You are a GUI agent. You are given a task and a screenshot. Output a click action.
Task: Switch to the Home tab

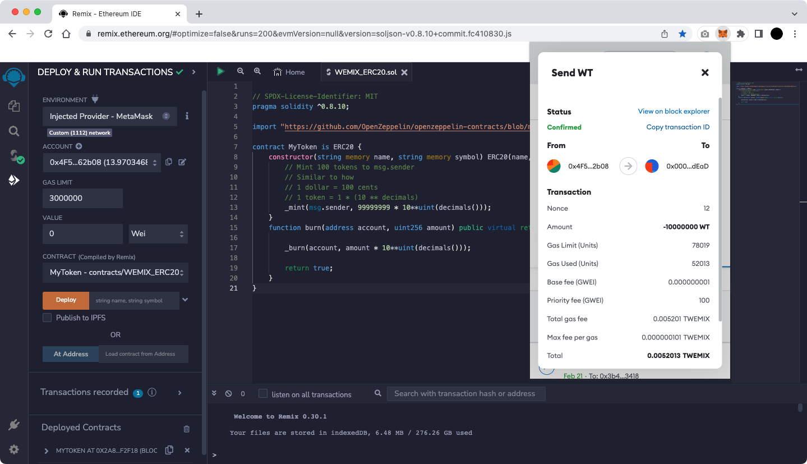click(x=289, y=72)
